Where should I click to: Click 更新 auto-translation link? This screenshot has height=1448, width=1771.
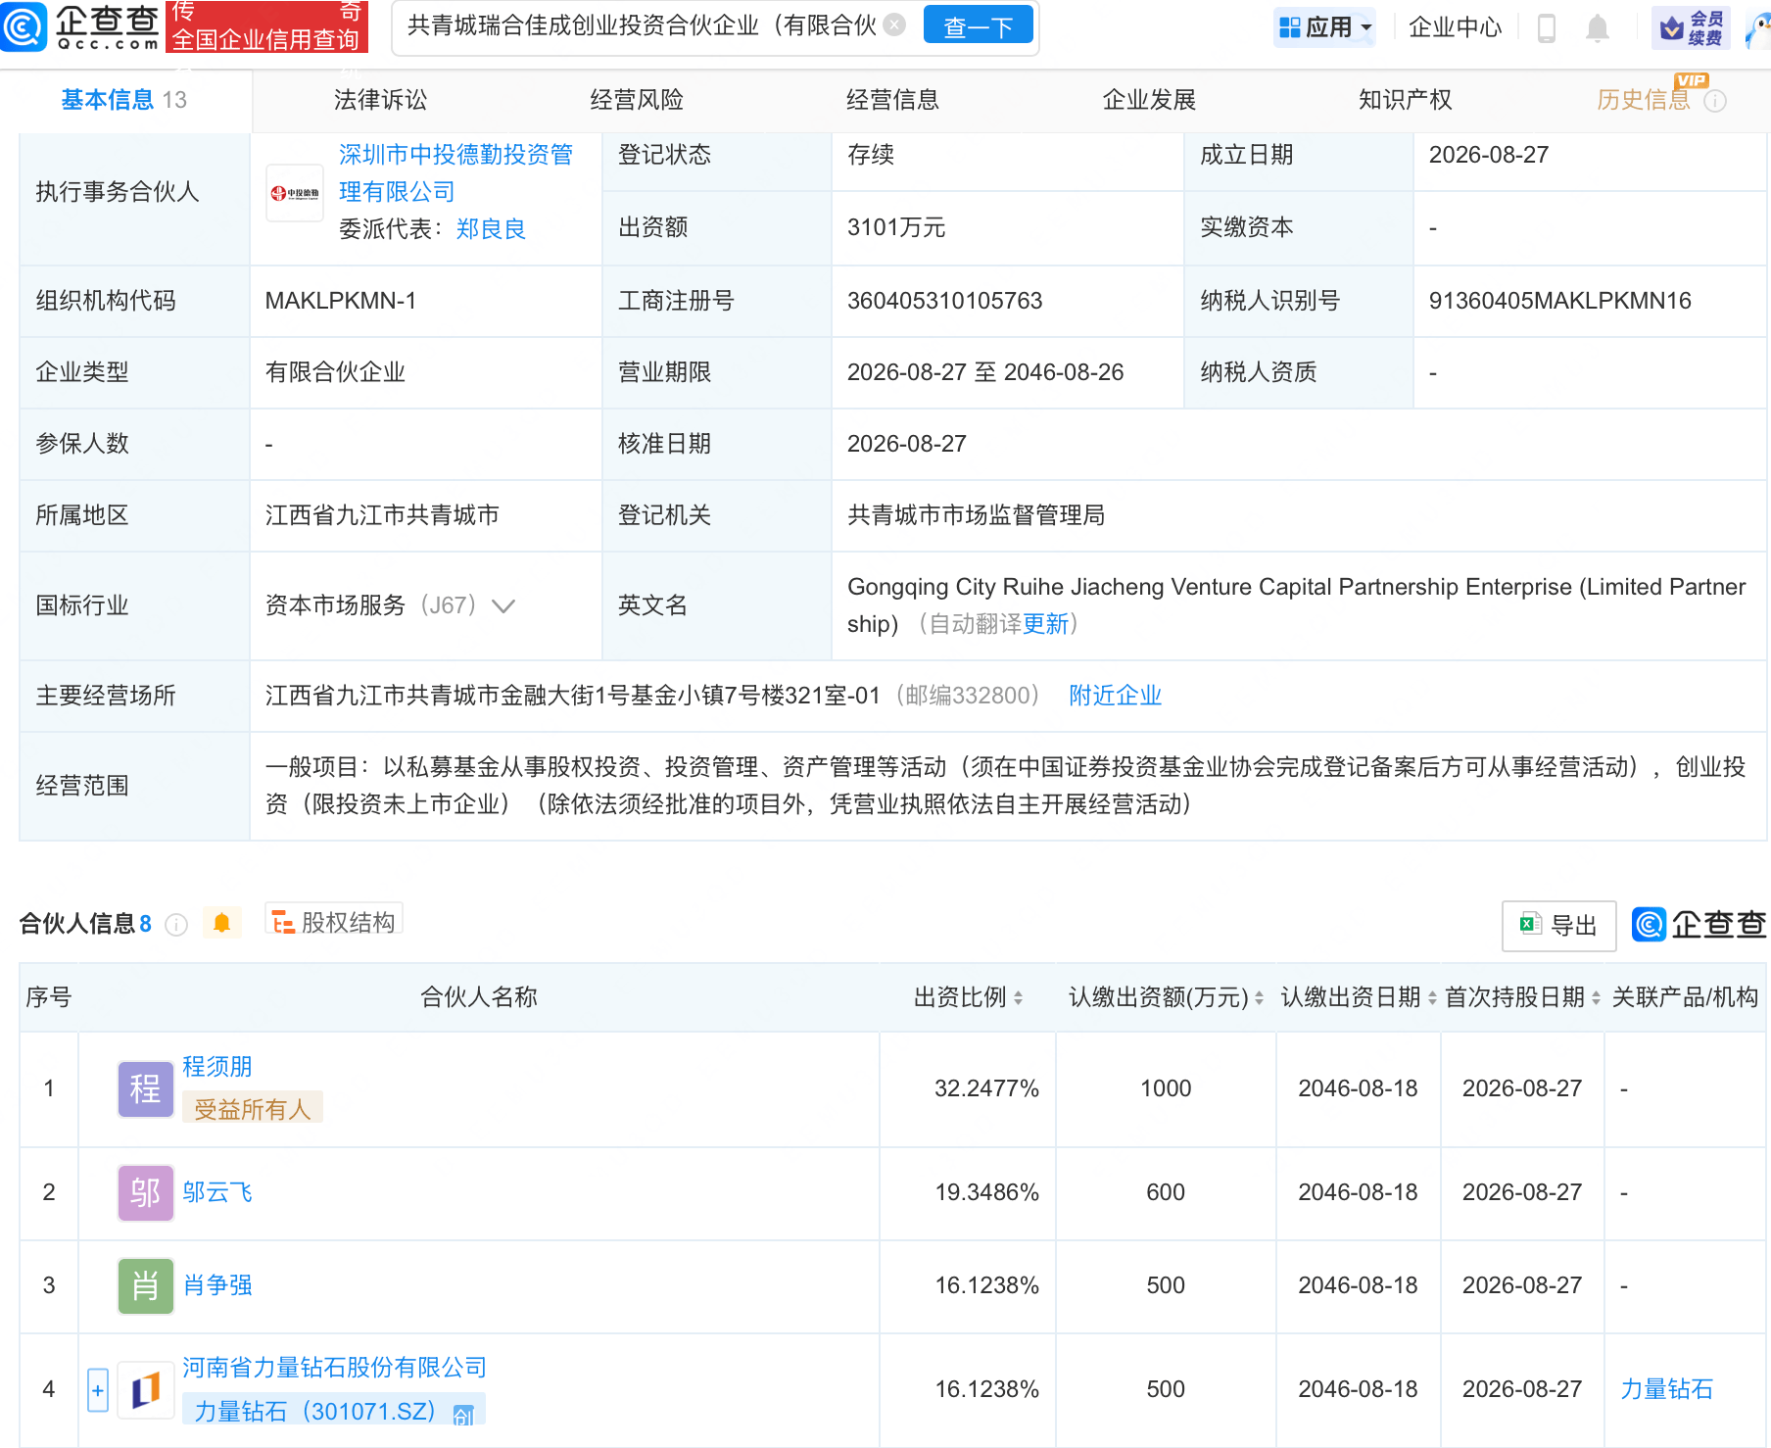click(1045, 624)
